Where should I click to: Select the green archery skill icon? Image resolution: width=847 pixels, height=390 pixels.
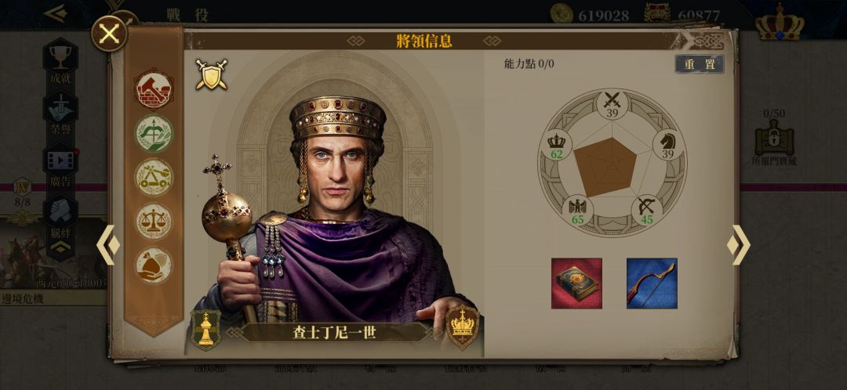[154, 133]
